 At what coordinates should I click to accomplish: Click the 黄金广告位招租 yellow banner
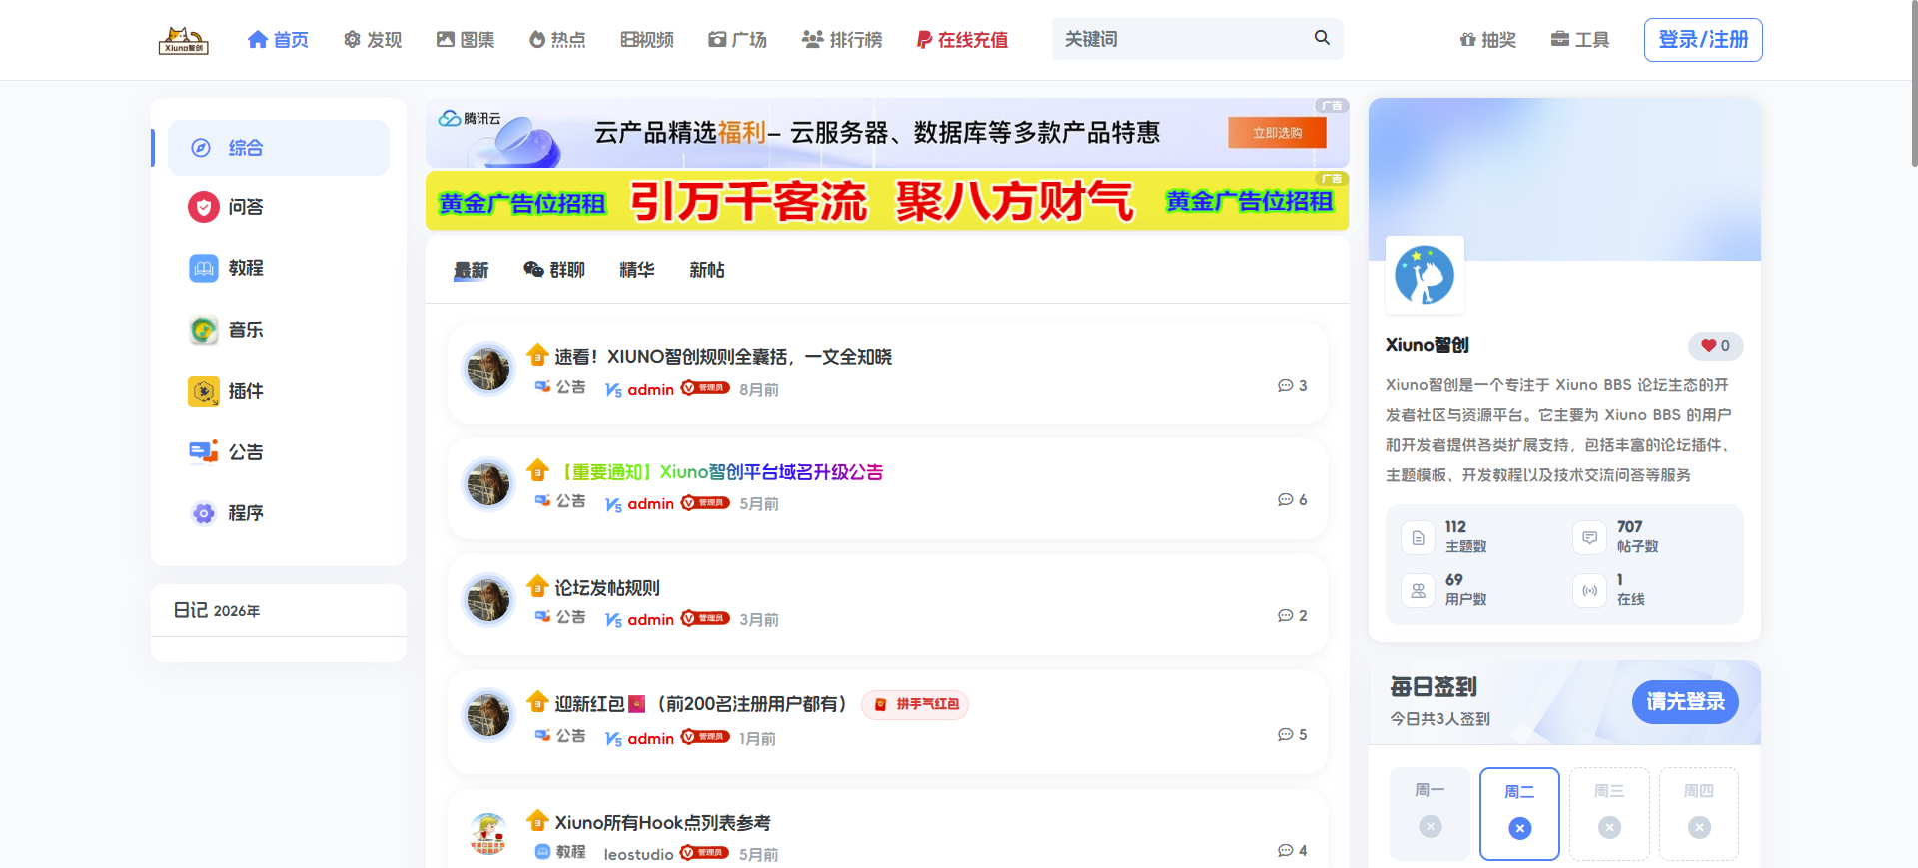click(x=887, y=201)
